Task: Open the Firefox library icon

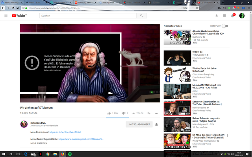Action: (219, 8)
